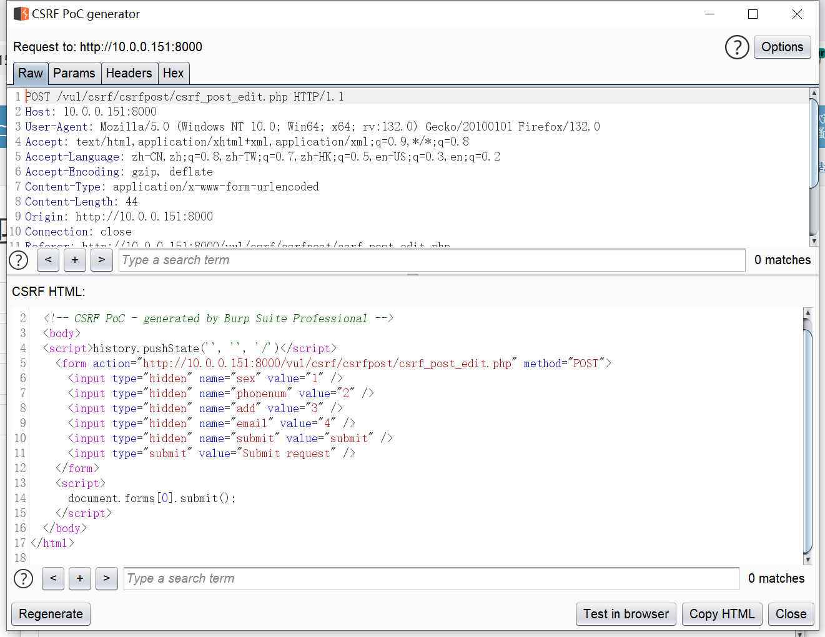Image resolution: width=825 pixels, height=637 pixels.
Task: Go to next match in request search
Action: click(x=102, y=260)
